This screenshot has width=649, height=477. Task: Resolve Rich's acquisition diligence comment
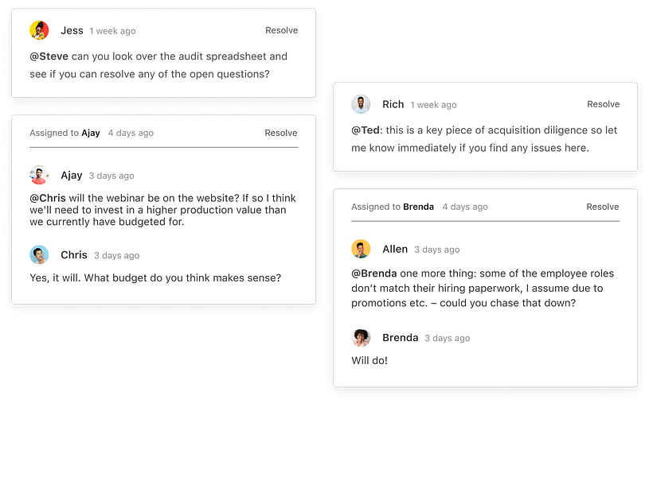point(603,104)
